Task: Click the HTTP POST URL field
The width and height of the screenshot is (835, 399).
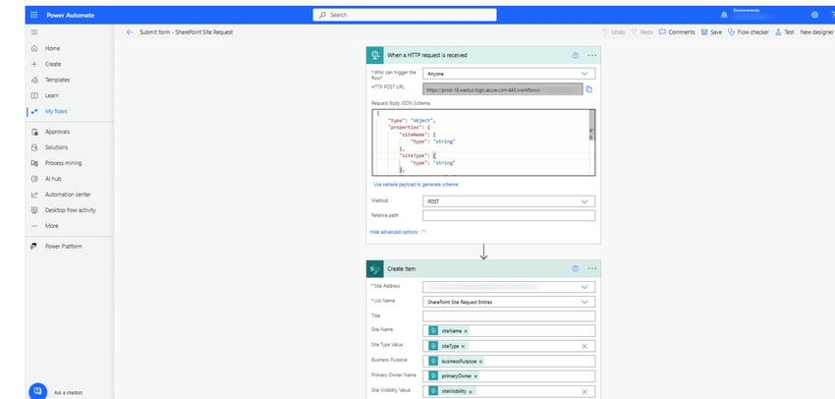Action: [503, 89]
